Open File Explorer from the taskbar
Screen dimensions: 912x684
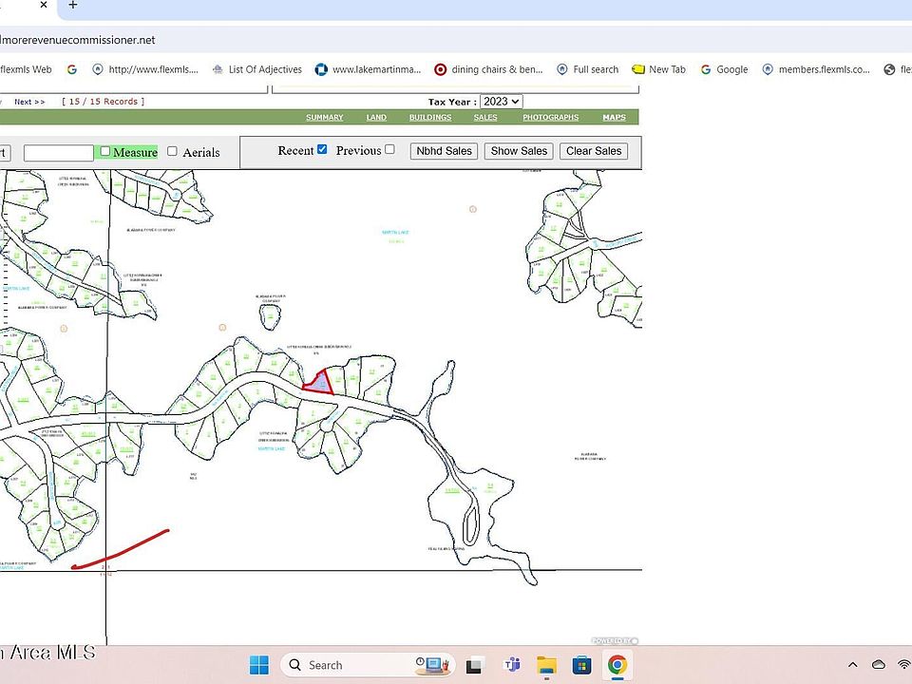tap(546, 665)
